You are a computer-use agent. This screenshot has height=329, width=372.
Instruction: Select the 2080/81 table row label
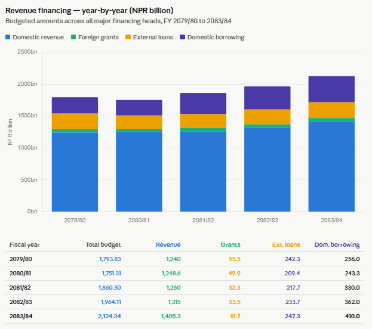(20, 274)
